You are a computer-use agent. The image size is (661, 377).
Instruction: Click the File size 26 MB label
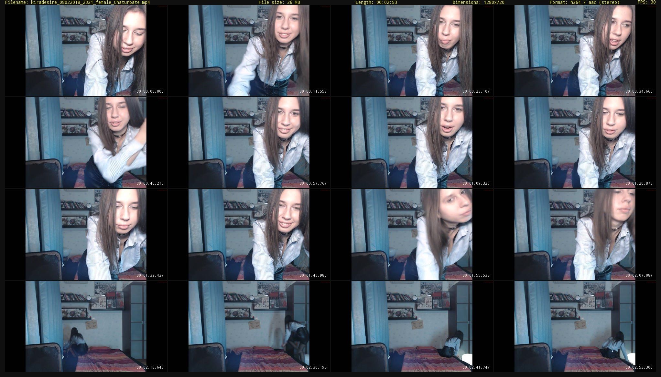279,2
